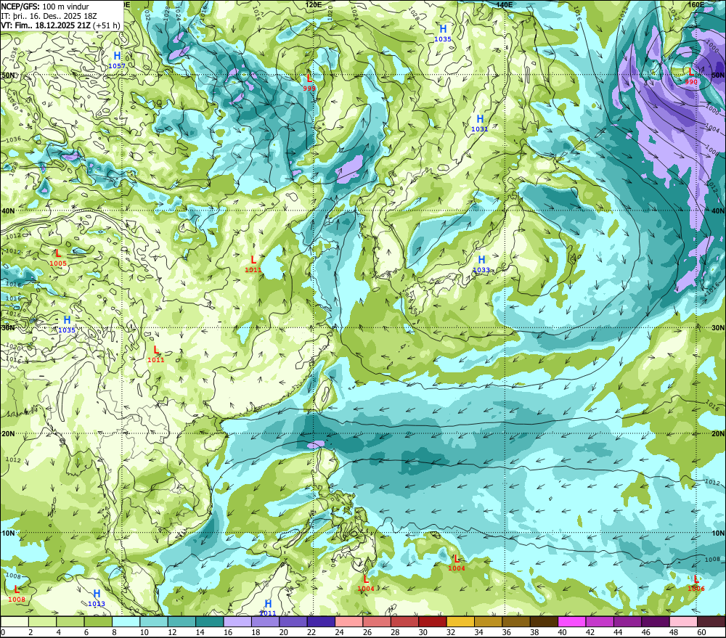The image size is (726, 638).
Task: Click the 1005 low pressure label
Action: 58,258
